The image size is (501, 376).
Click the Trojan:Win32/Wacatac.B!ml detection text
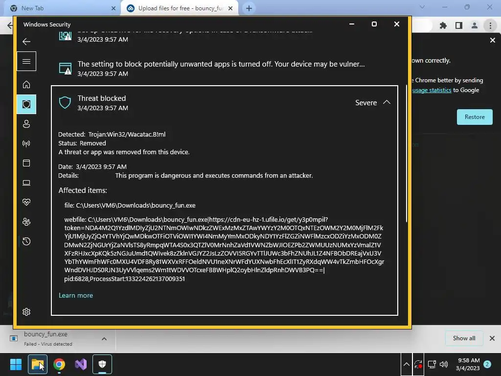[x=127, y=134]
